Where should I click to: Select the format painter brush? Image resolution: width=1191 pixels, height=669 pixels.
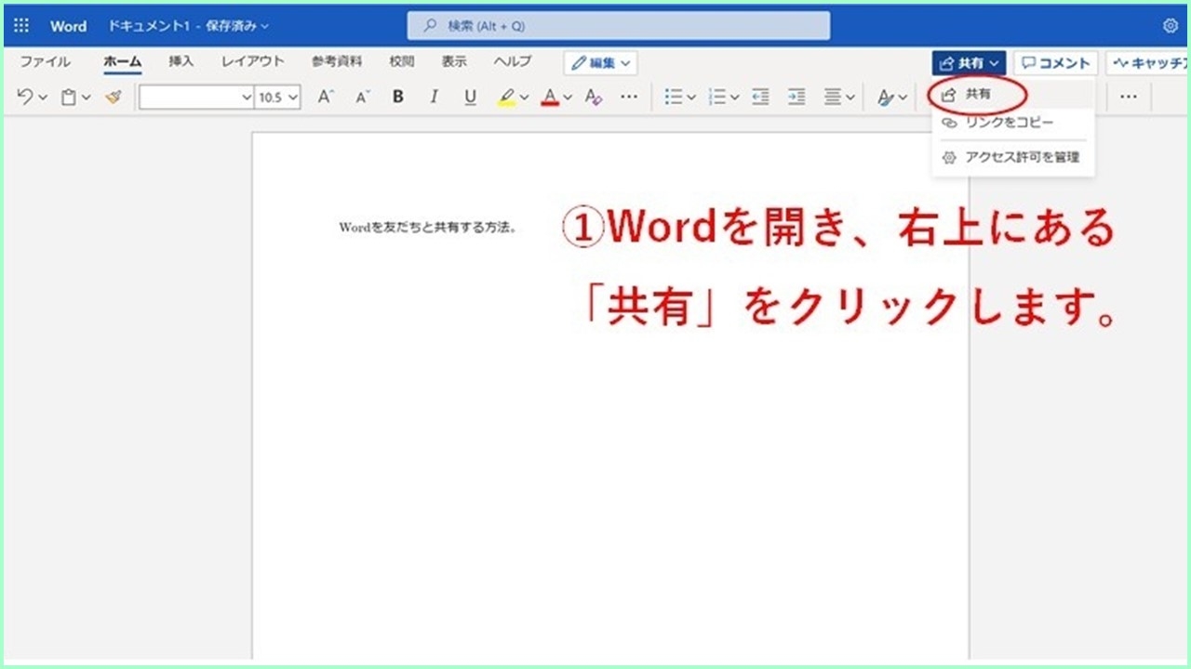pyautogui.click(x=114, y=97)
